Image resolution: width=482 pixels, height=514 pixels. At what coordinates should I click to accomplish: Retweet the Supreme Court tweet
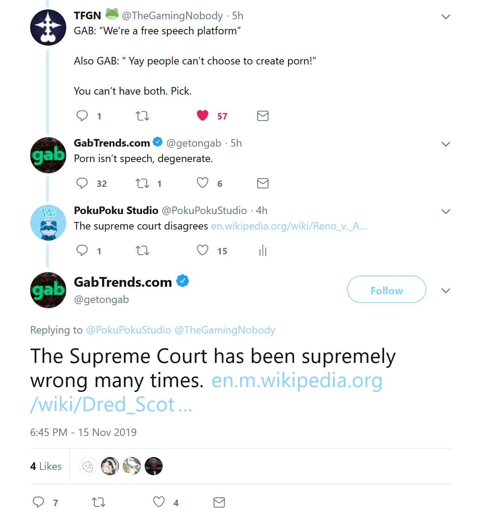click(99, 502)
